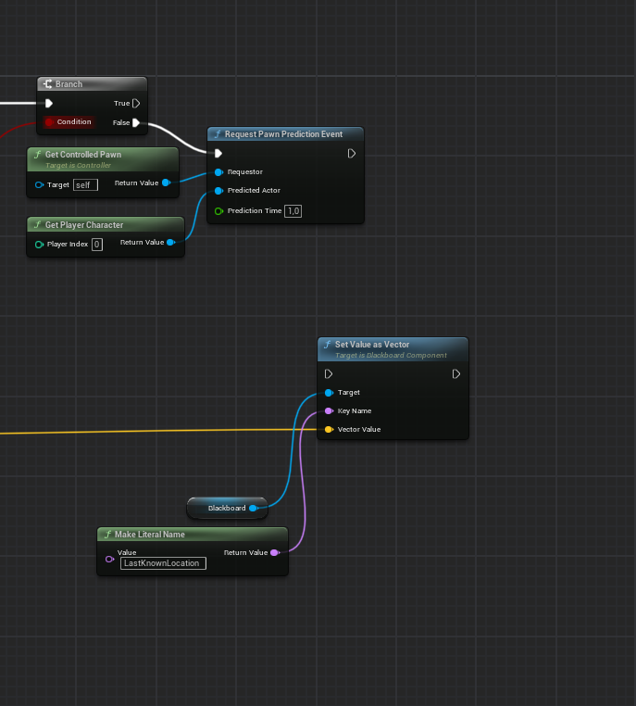Click the Target pin on Set Value as Vector

click(329, 393)
